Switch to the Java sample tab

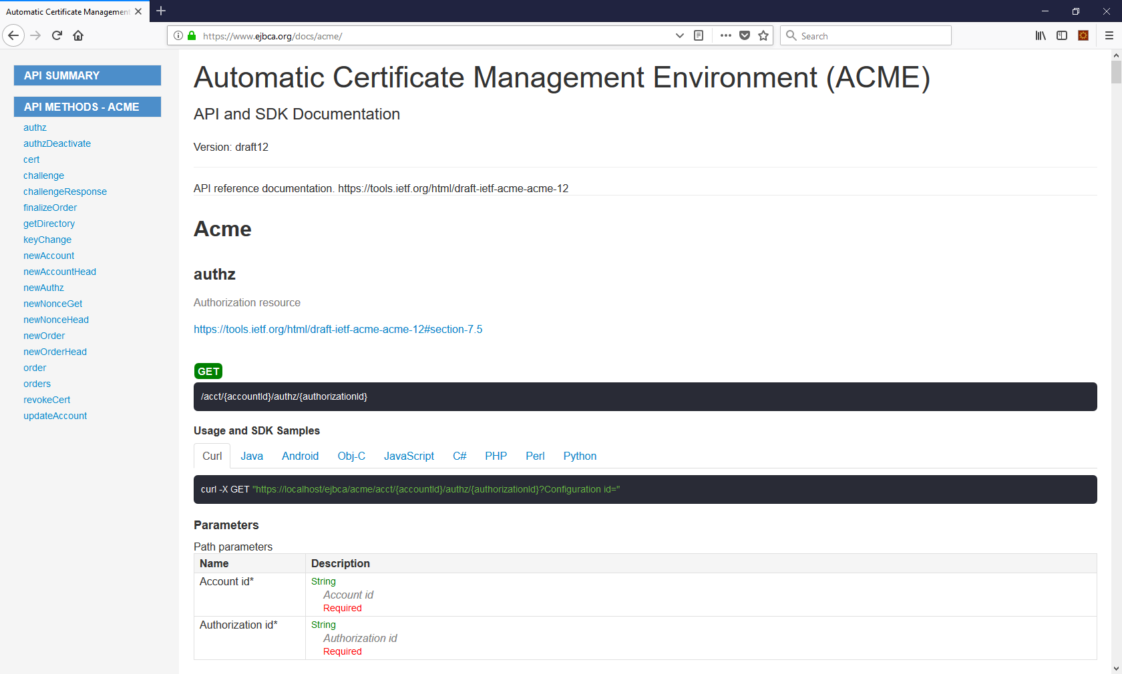coord(252,456)
